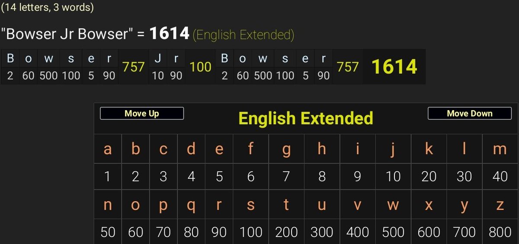The height and width of the screenshot is (244, 519).
Task: Click chart value 7 under g
Action: point(286,176)
